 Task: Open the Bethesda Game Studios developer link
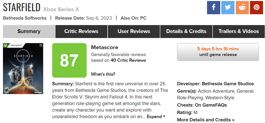[228, 84]
